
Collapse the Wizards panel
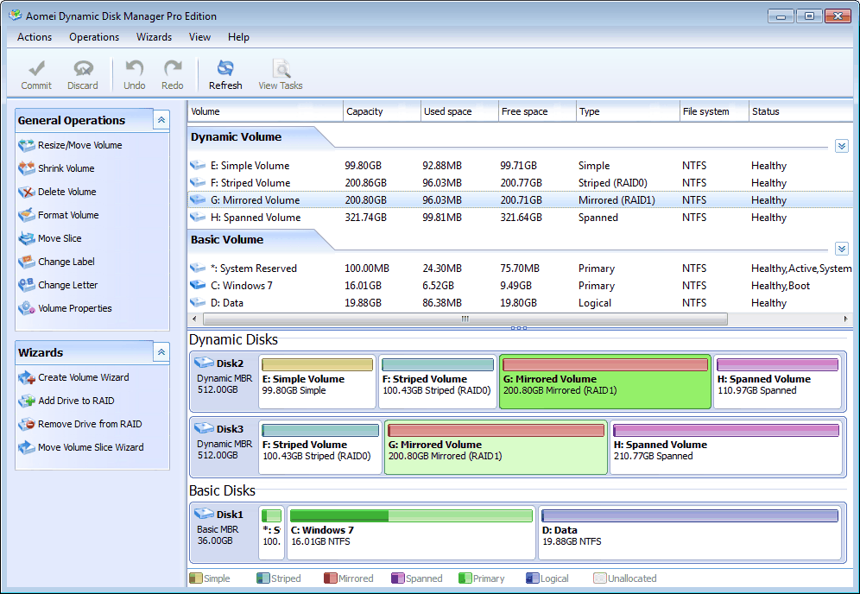point(161,352)
